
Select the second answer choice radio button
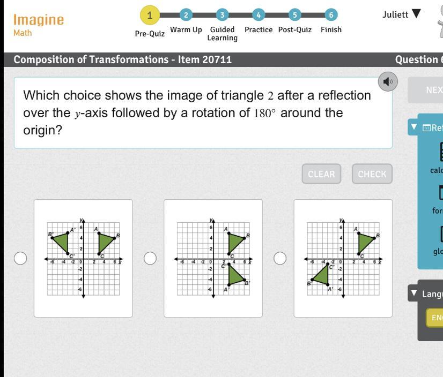tap(150, 259)
